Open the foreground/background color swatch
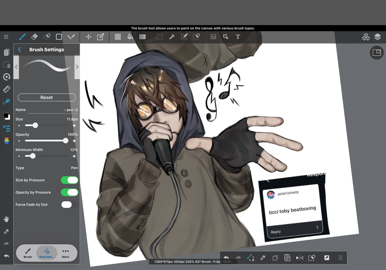 [x=6, y=116]
